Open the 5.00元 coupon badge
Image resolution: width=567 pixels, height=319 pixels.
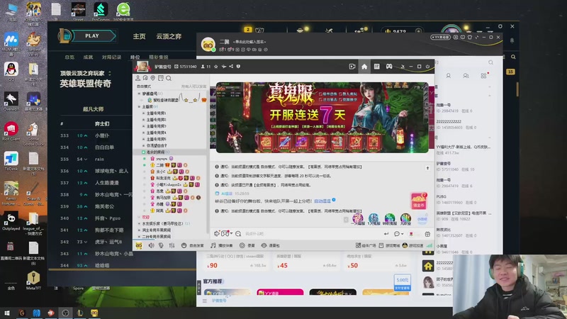coord(402,282)
